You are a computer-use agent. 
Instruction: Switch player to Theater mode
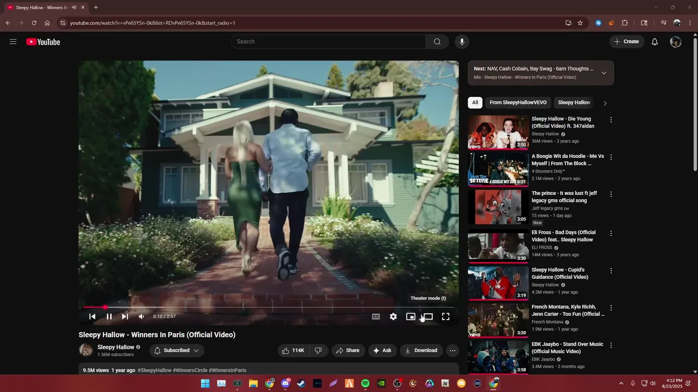[428, 316]
